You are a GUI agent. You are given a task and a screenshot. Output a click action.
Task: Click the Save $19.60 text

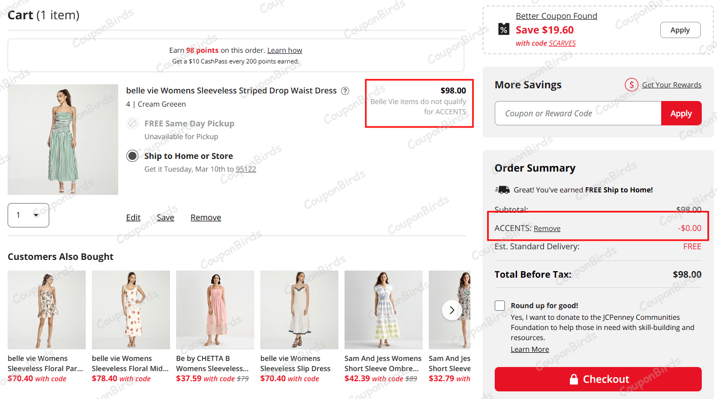click(545, 30)
